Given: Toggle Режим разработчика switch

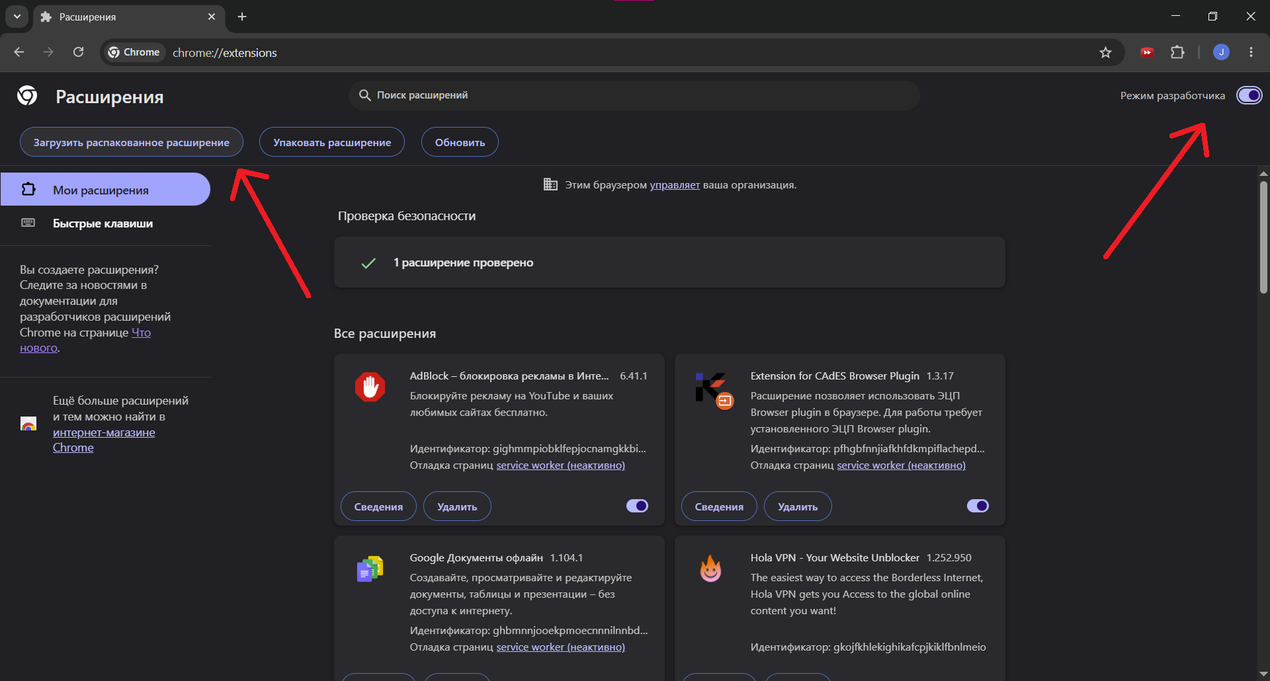Looking at the screenshot, I should pyautogui.click(x=1249, y=95).
